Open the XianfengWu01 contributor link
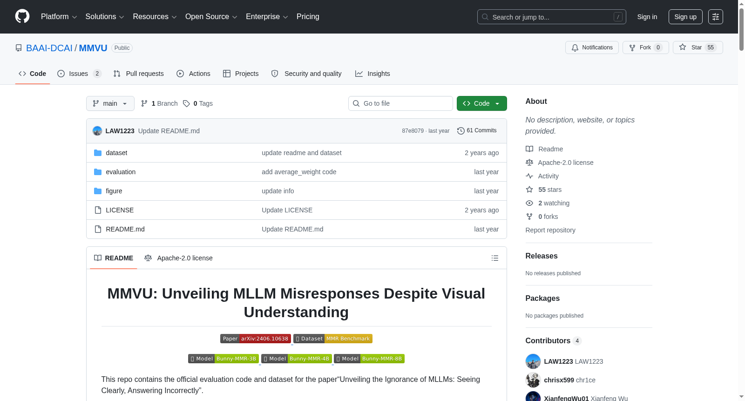 pyautogui.click(x=566, y=398)
